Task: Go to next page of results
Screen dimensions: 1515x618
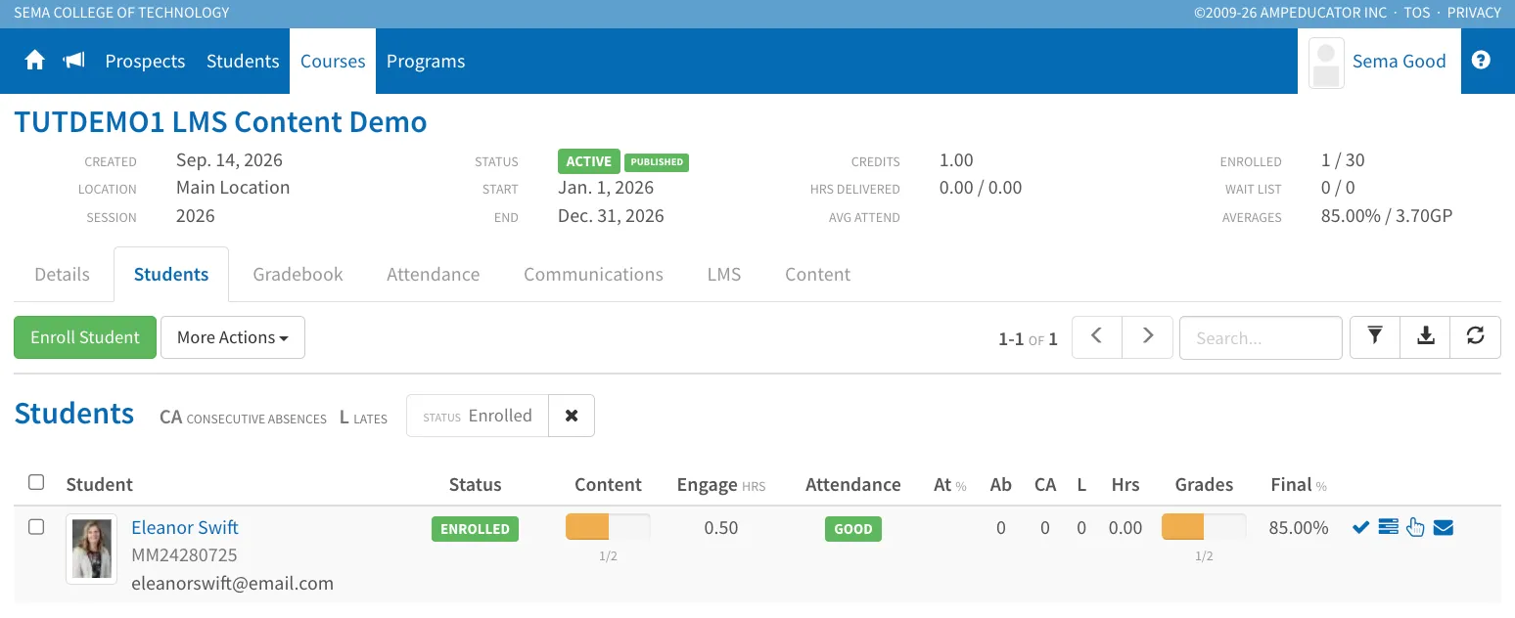Action: 1148,337
